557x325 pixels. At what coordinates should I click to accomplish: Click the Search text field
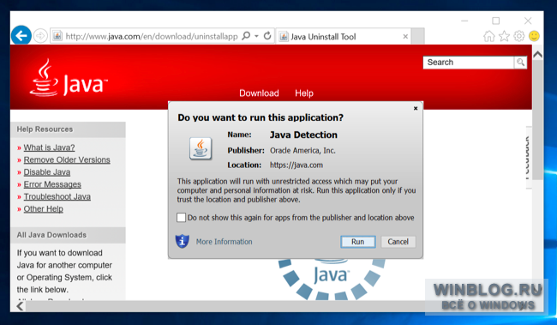468,63
